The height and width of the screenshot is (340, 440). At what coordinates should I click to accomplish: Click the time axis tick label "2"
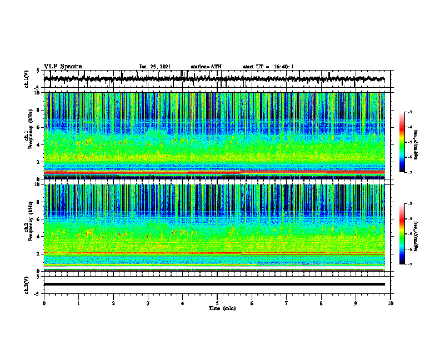113,303
